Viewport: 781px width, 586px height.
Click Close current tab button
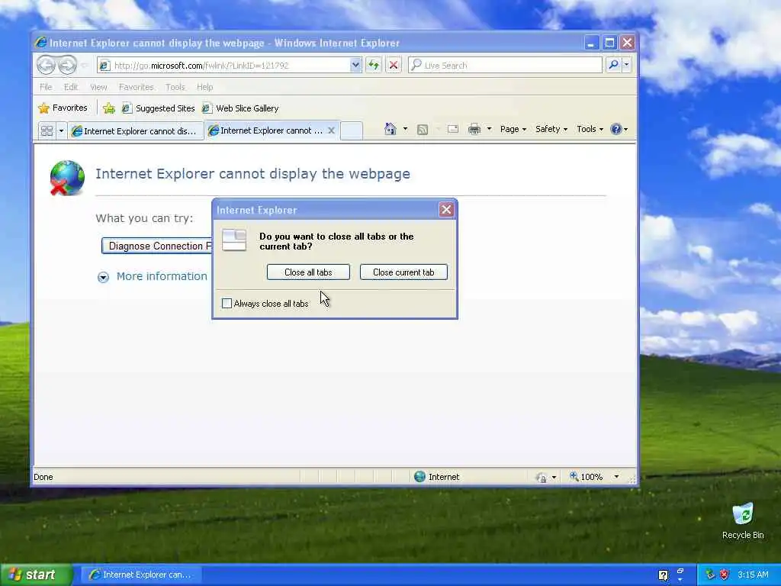[x=403, y=272]
